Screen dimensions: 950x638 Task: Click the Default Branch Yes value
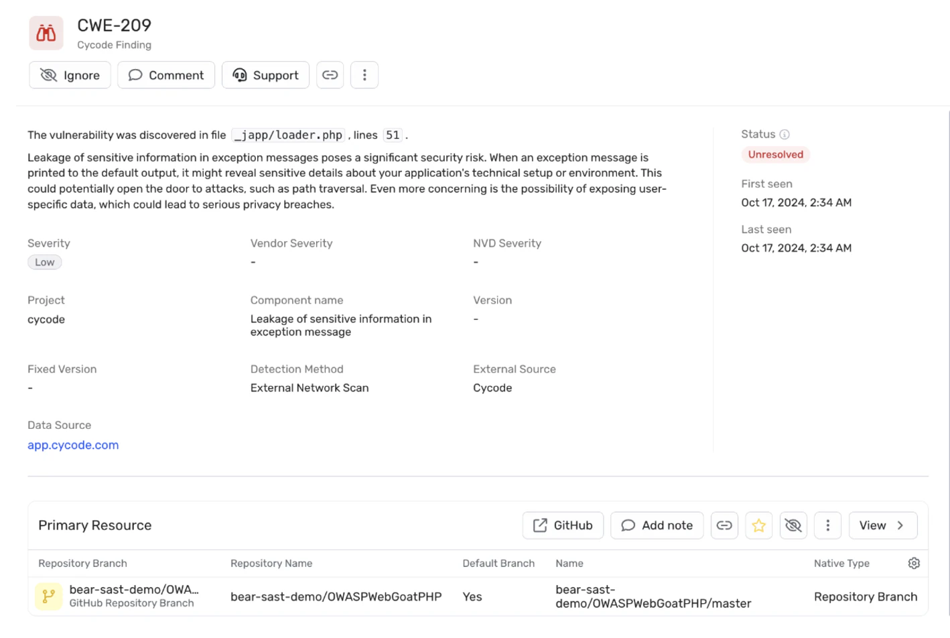coord(472,597)
